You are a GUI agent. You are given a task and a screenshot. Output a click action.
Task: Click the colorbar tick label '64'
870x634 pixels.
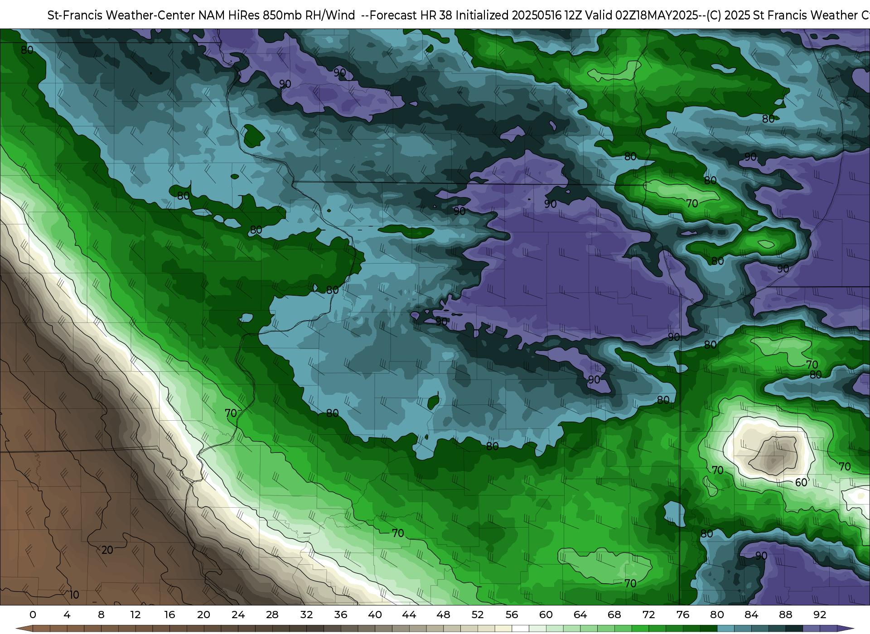click(x=580, y=615)
